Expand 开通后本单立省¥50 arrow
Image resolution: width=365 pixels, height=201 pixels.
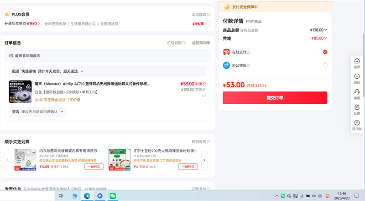[x=39, y=24]
